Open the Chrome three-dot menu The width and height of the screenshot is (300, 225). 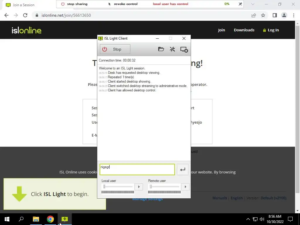pyautogui.click(x=294, y=15)
